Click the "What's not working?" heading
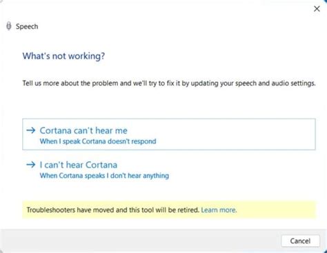The width and height of the screenshot is (327, 253). pyautogui.click(x=63, y=56)
